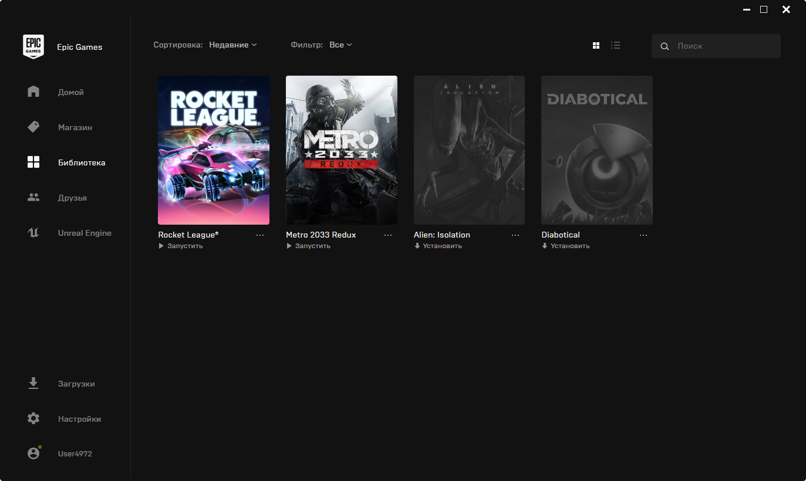
Task: Click the User4972 profile avatar icon
Action: [33, 453]
